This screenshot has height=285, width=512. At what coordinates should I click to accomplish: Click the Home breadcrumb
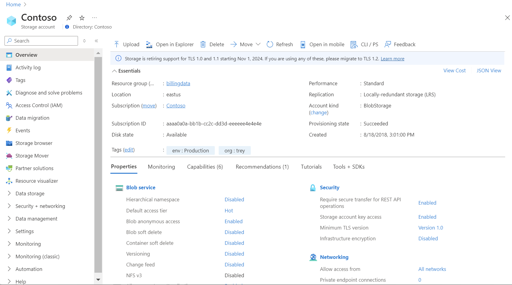pos(13,4)
